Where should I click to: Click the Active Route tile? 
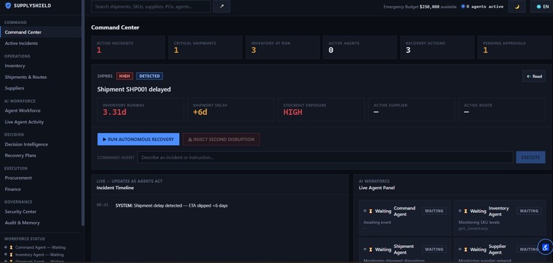pyautogui.click(x=502, y=110)
